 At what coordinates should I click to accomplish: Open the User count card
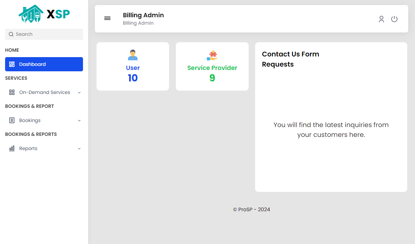coord(133,67)
